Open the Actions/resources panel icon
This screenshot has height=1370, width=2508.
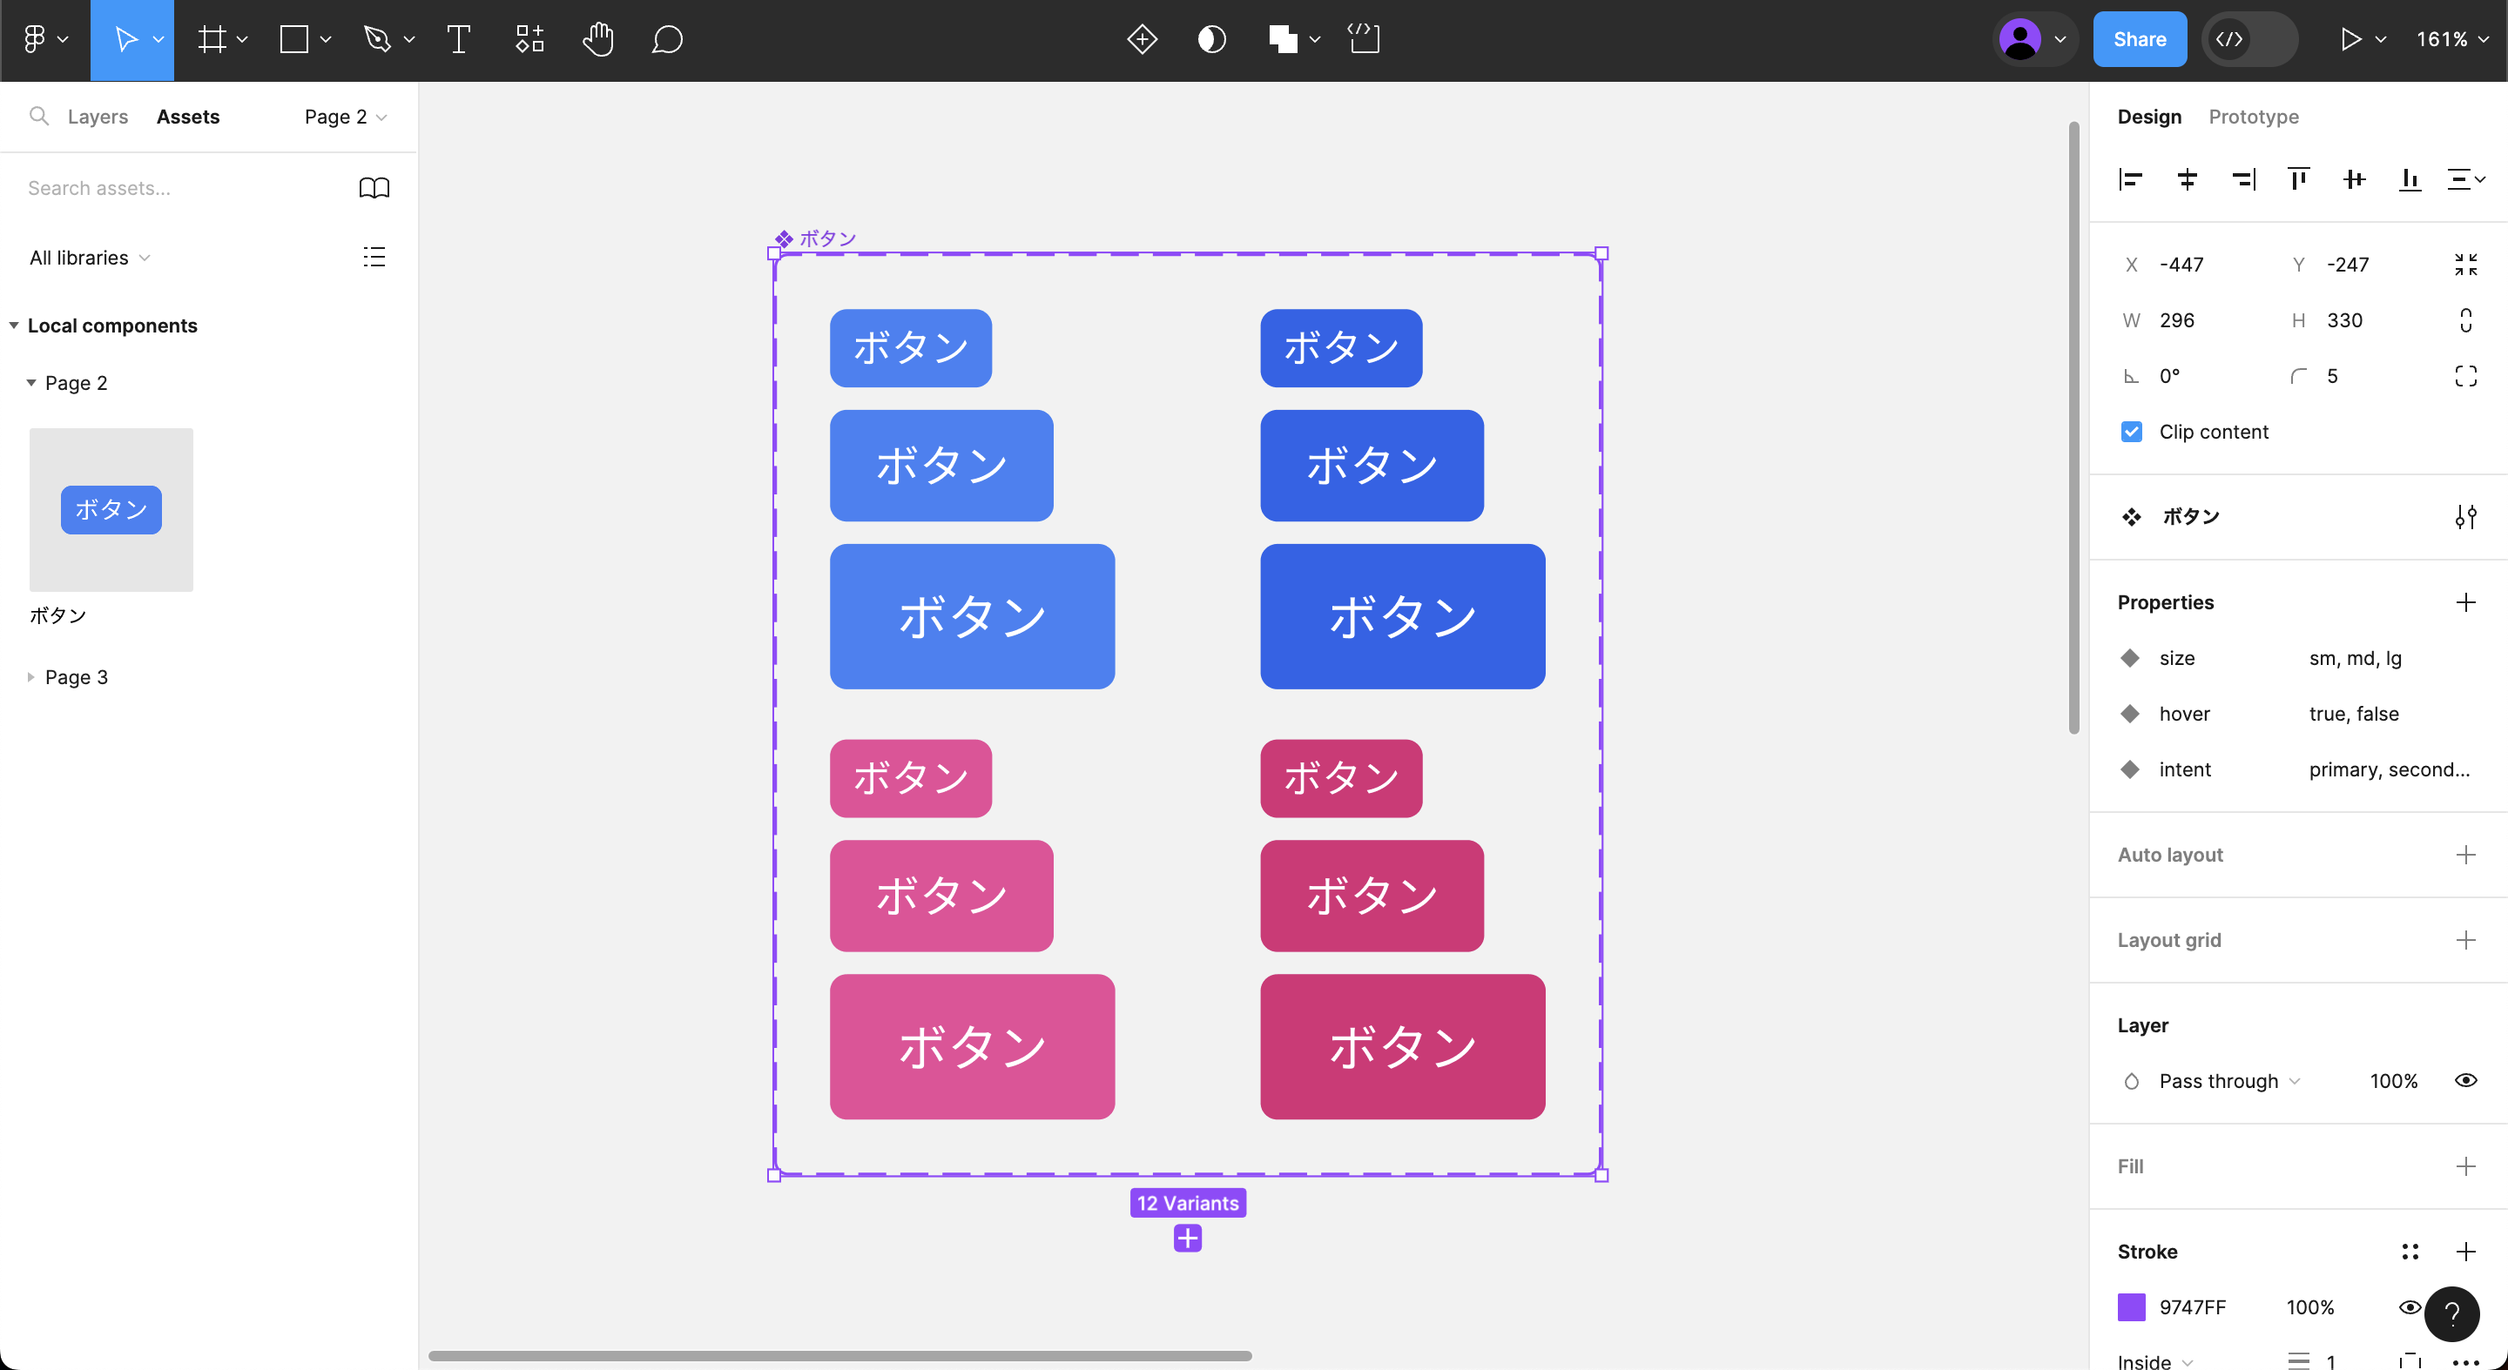[x=529, y=39]
